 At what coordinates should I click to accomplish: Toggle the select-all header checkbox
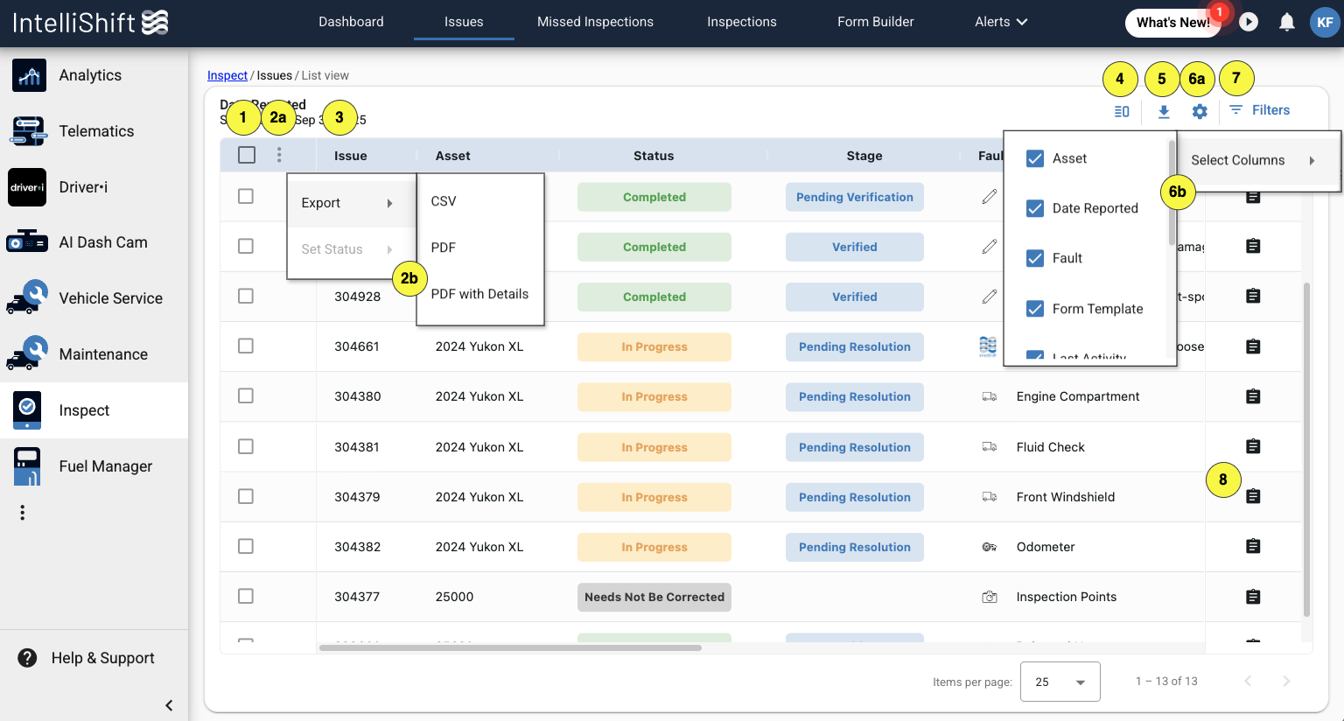247,155
